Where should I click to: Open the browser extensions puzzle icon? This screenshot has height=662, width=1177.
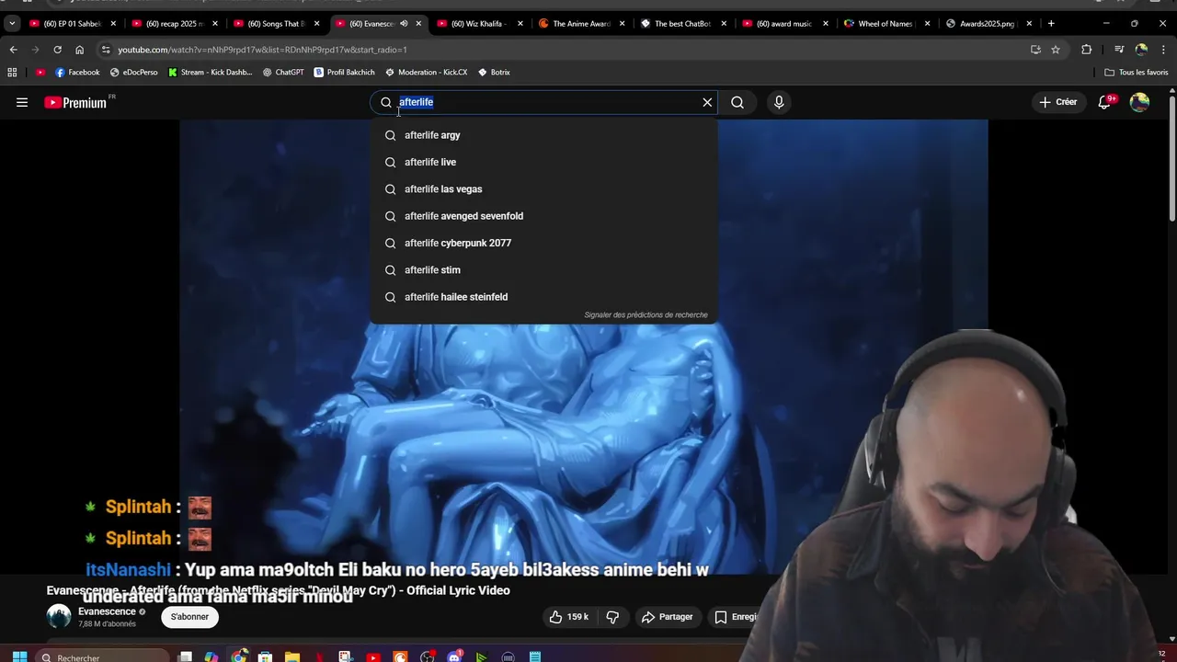(x=1087, y=50)
